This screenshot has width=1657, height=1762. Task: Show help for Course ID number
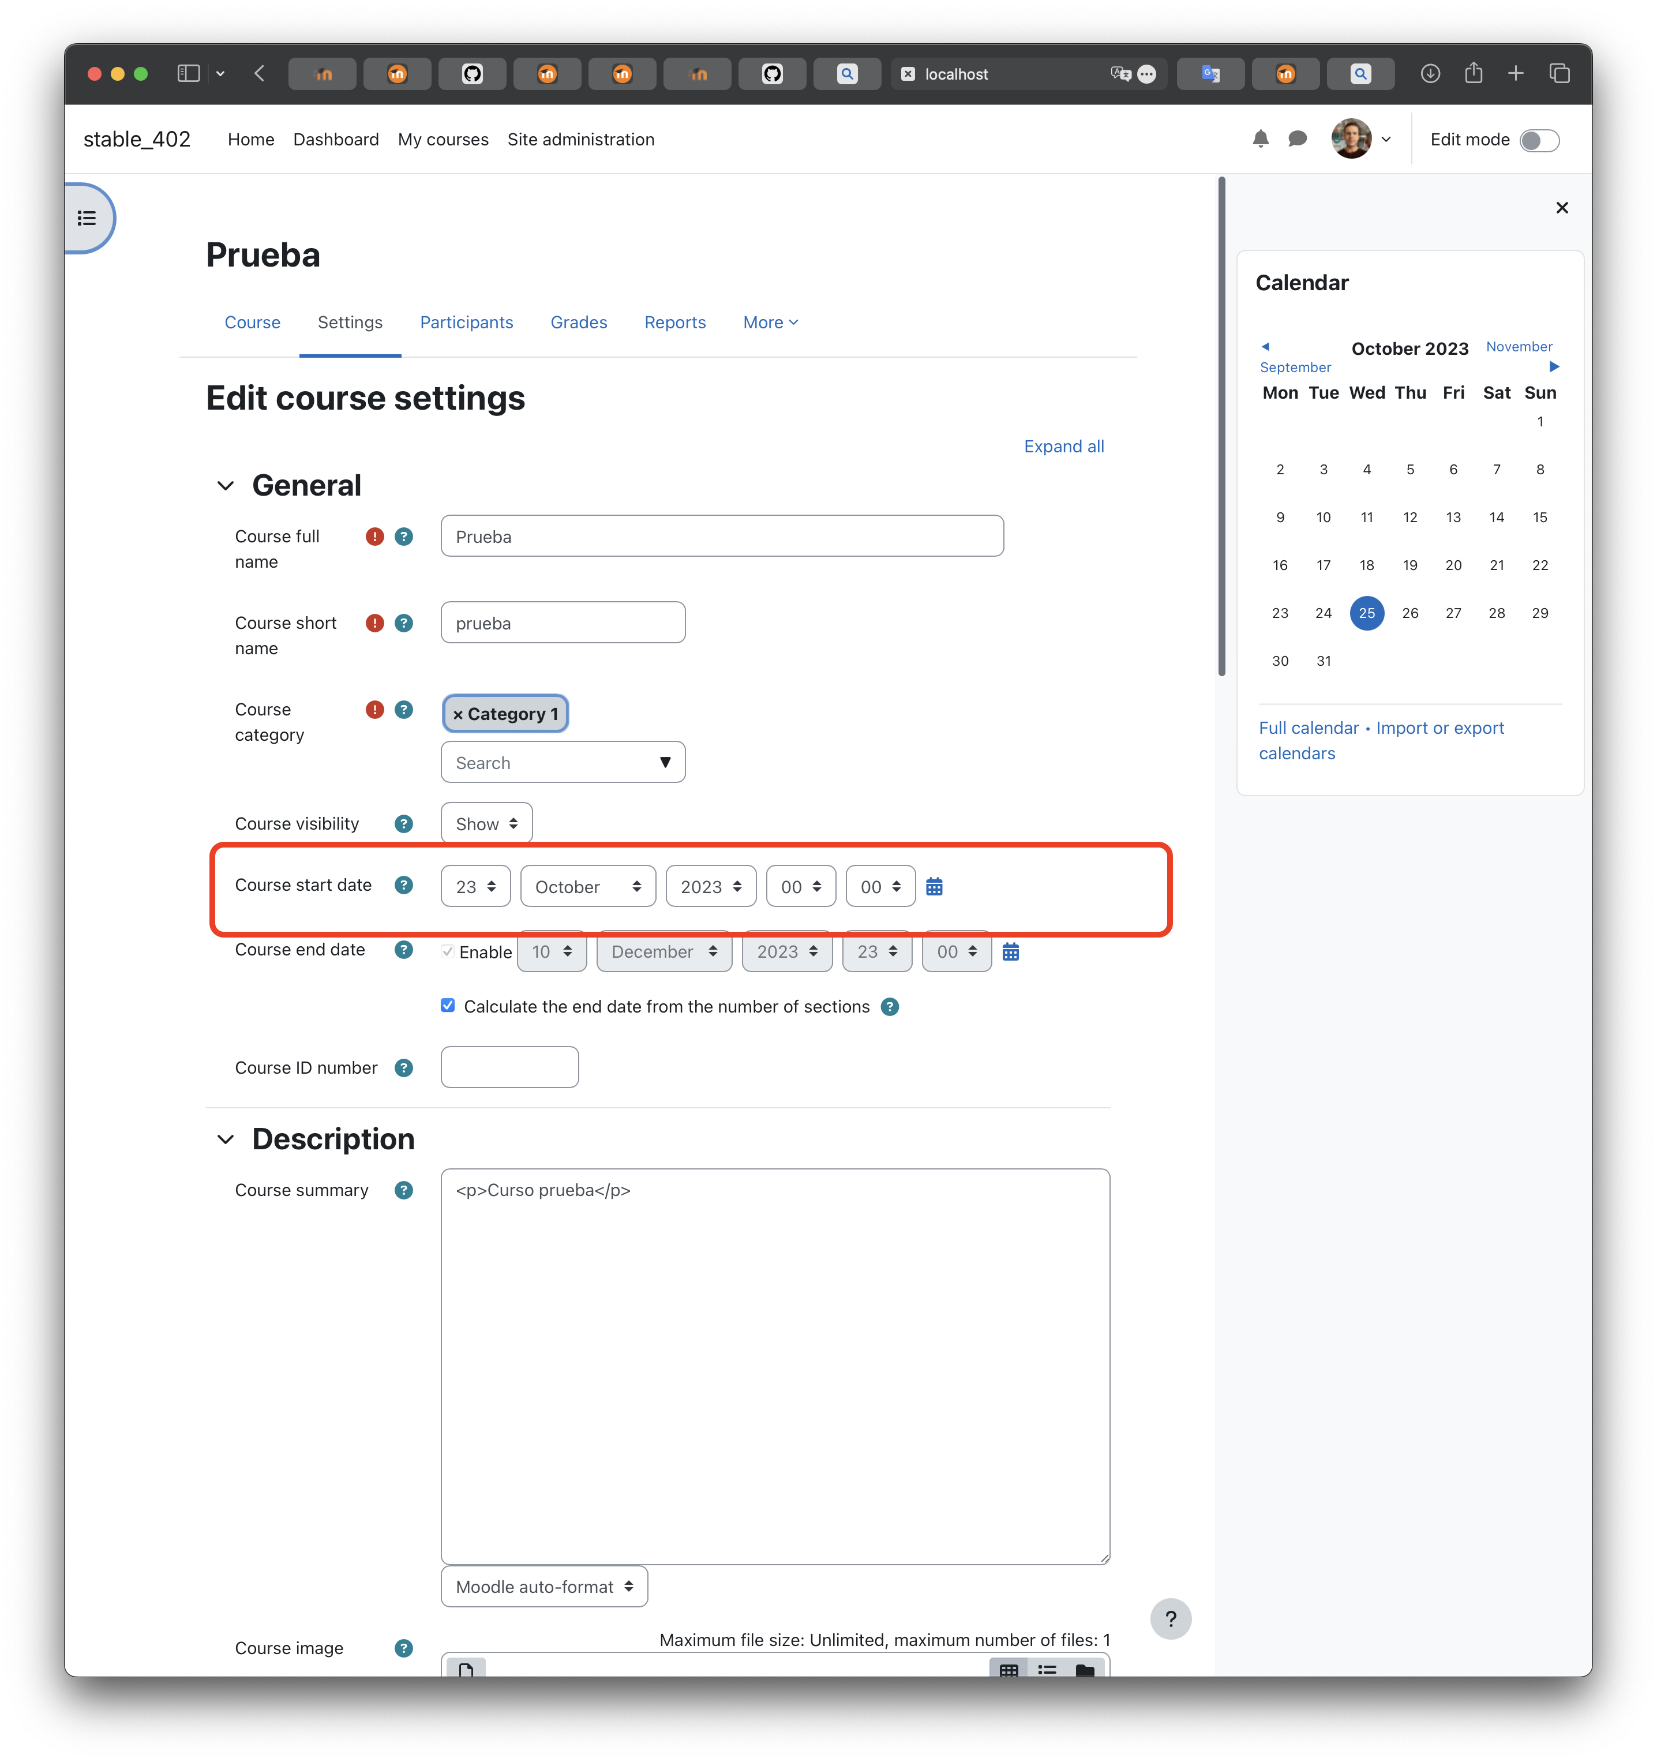(x=403, y=1068)
